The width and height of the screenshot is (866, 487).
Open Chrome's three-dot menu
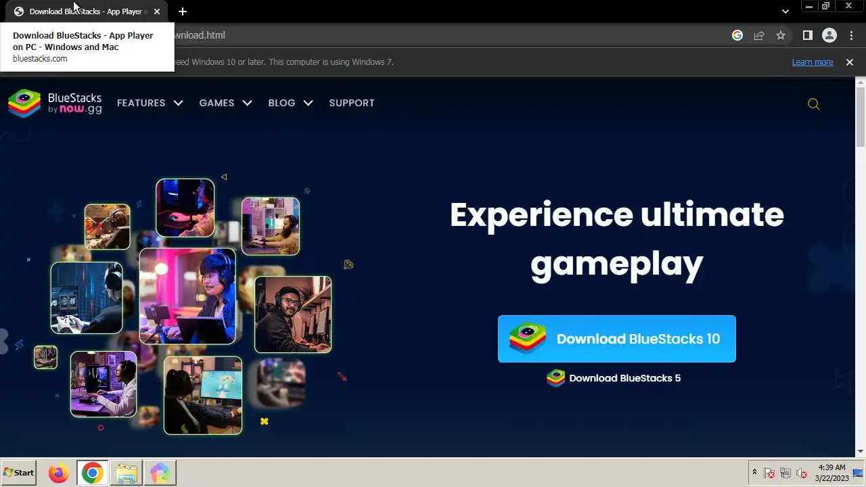pyautogui.click(x=851, y=35)
